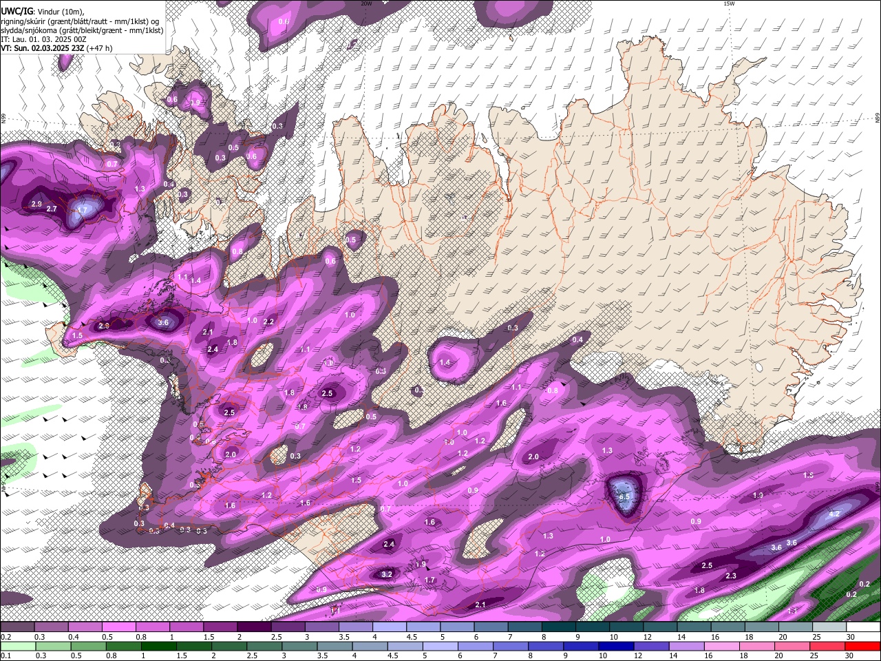Click the 'VT: Sun. 02.03.2025 23Z (+47 h)' line
Screen dimensions: 881x661
[56, 49]
